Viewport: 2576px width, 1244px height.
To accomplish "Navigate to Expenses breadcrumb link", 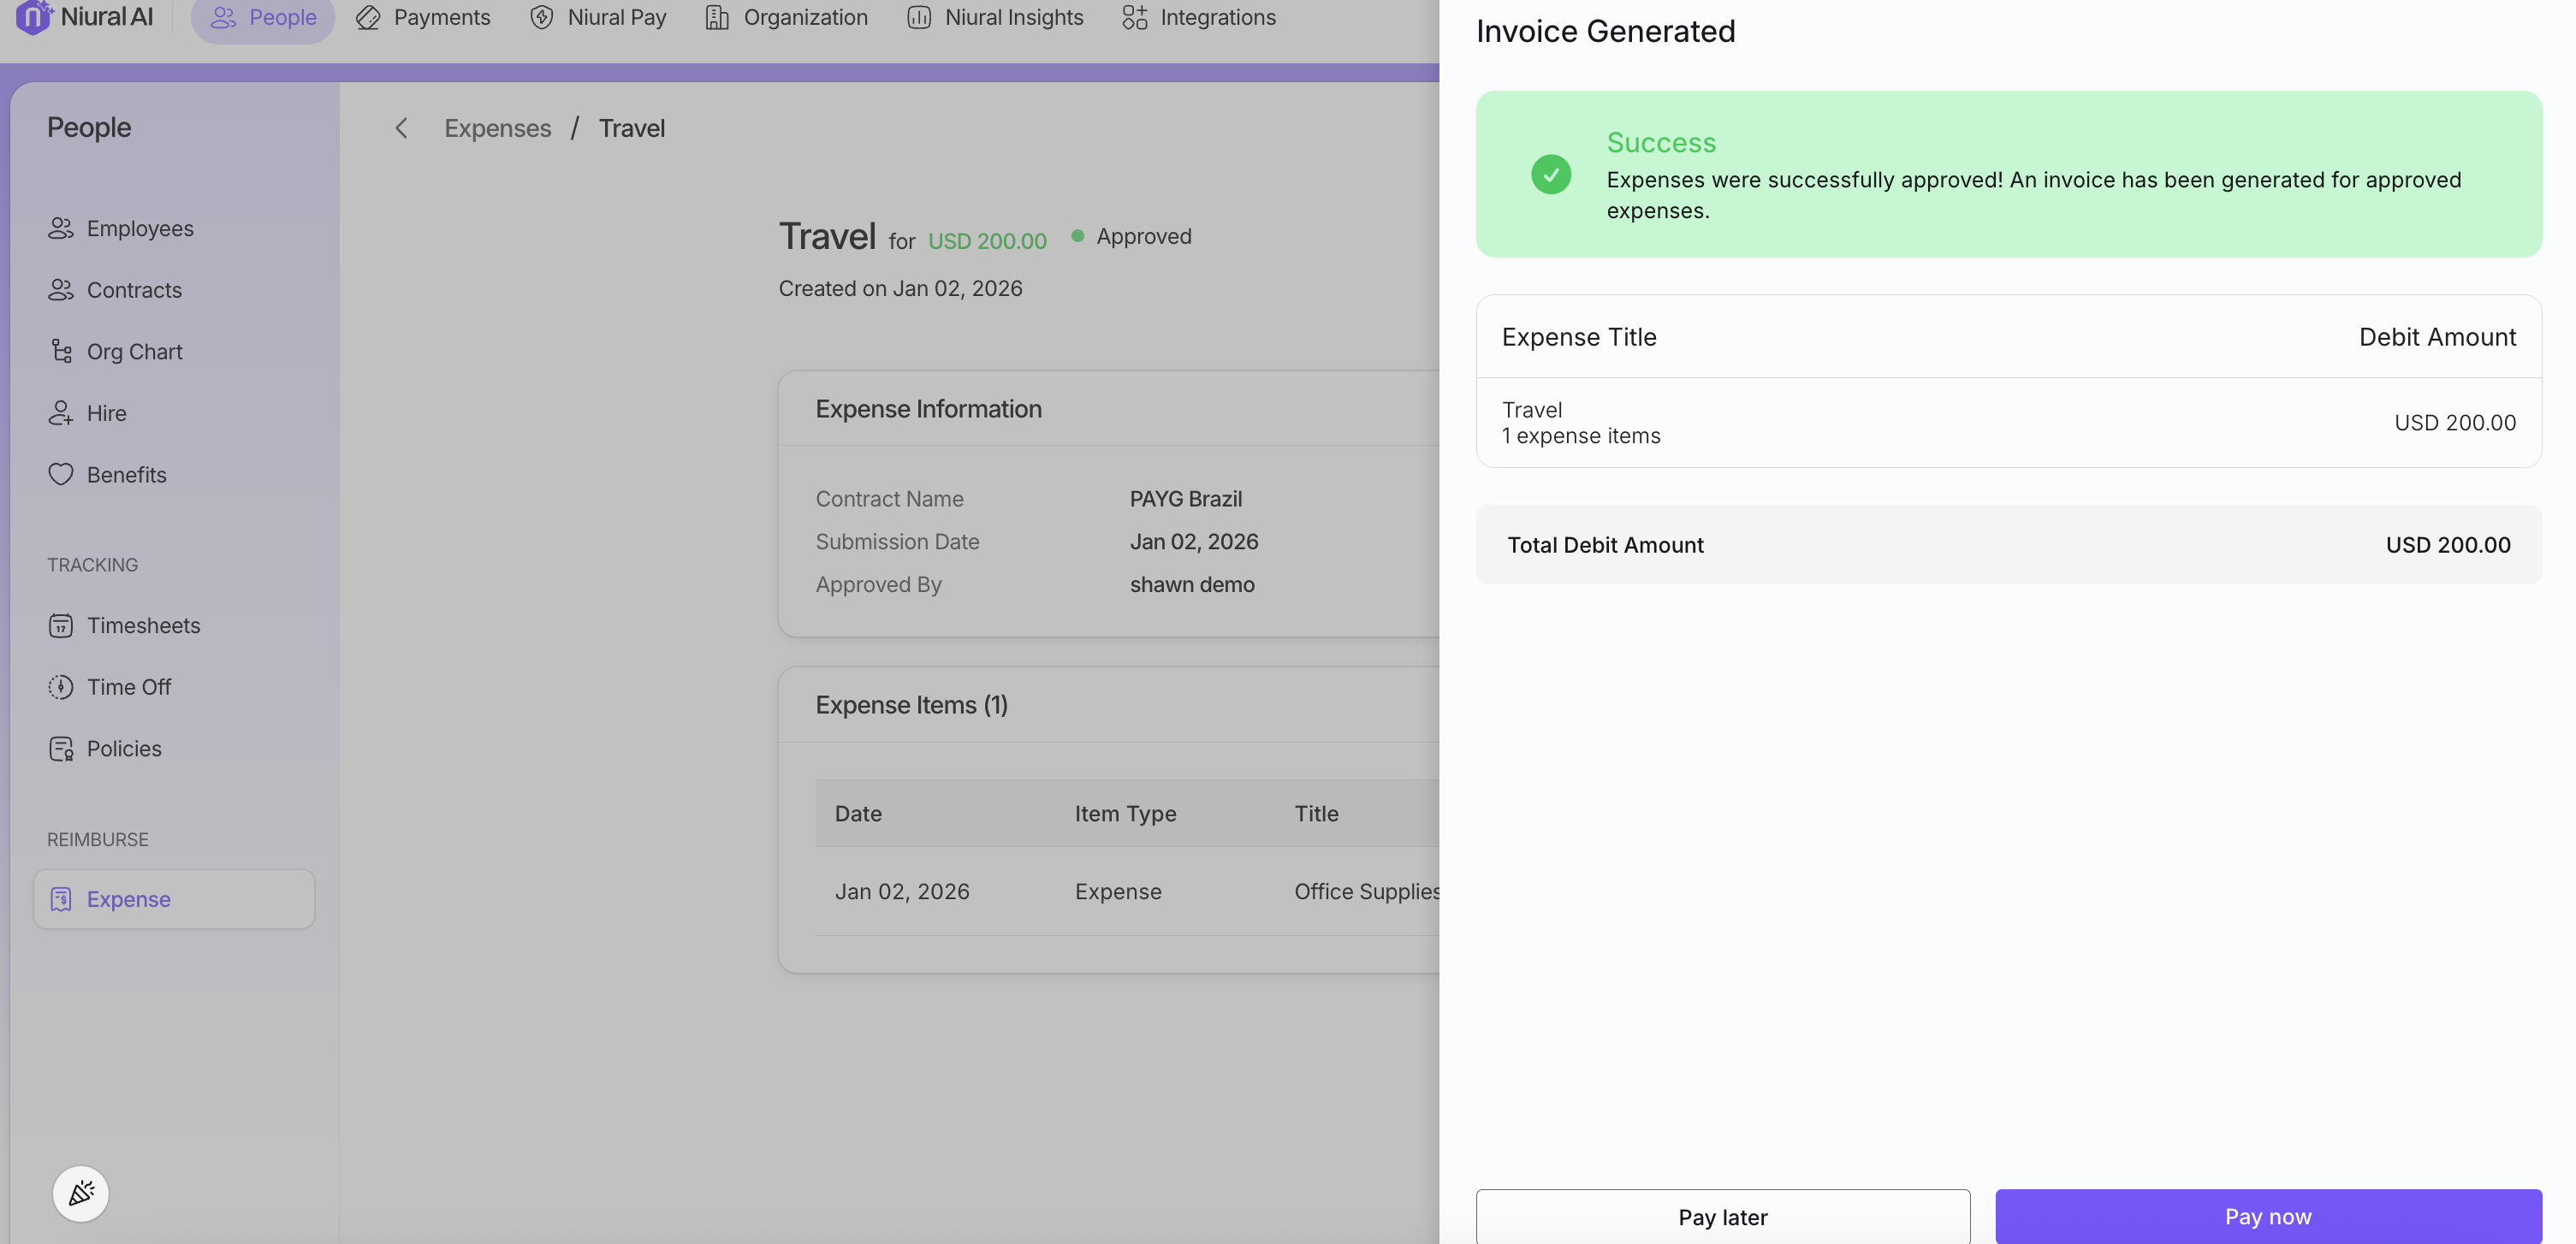I will [497, 128].
